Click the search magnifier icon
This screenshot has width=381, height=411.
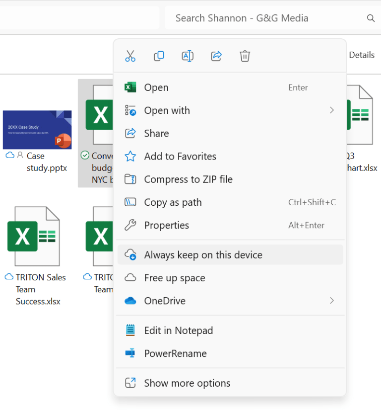tap(371, 18)
